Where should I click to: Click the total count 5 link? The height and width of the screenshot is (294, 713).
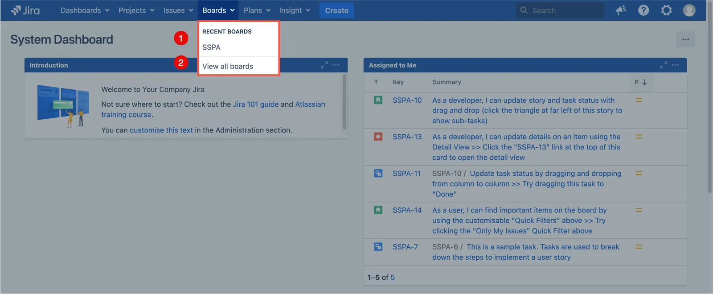click(393, 278)
